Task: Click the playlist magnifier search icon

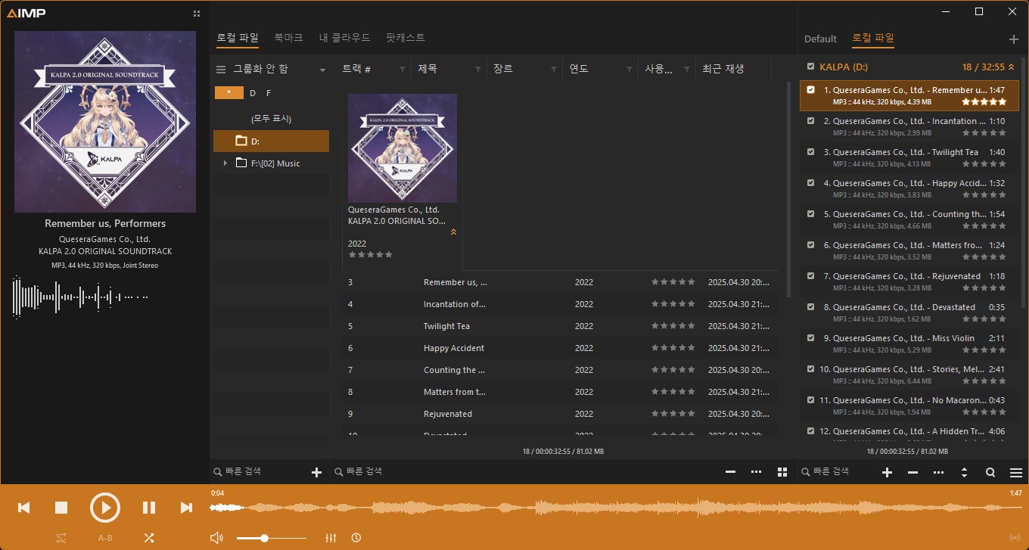Action: [990, 472]
